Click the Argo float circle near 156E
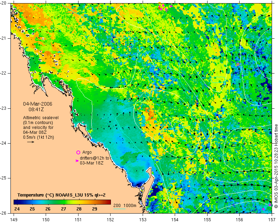The height and width of the screenshot is (223, 279). click(238, 64)
